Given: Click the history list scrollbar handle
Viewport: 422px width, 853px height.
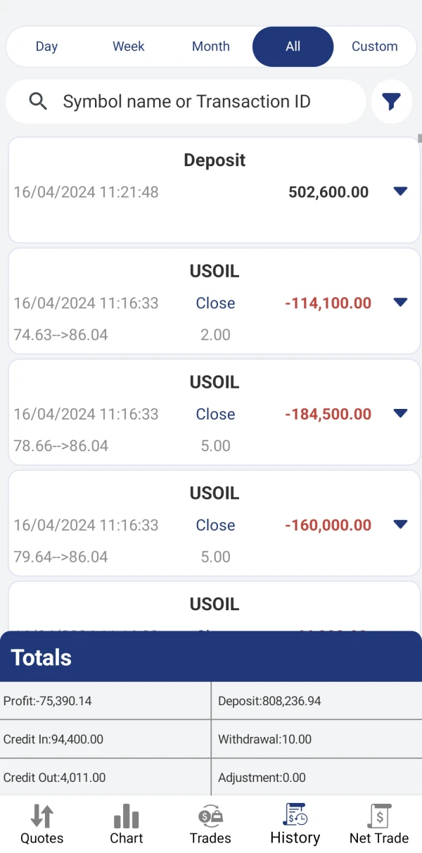Looking at the screenshot, I should [420, 138].
